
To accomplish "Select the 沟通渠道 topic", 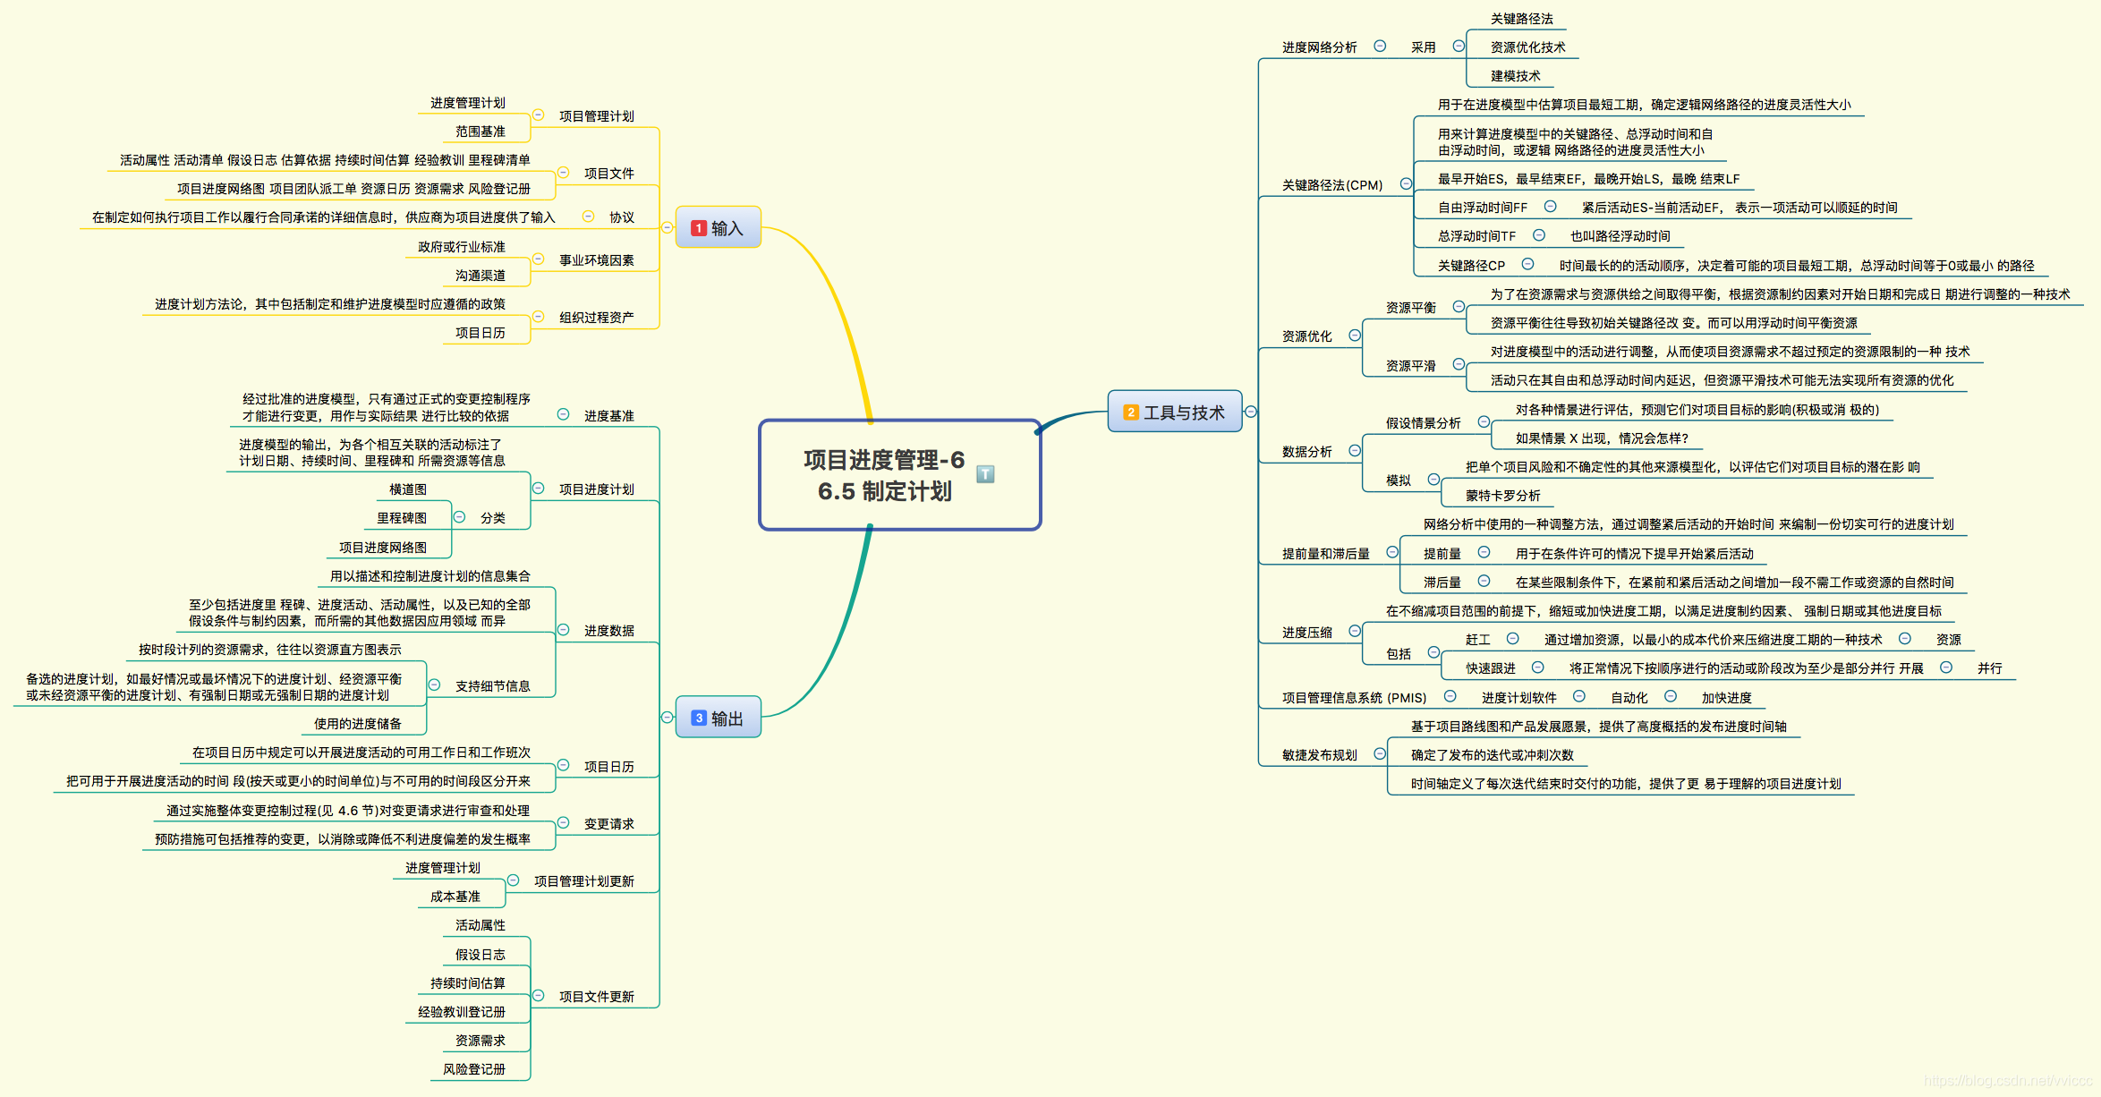I will 481,276.
